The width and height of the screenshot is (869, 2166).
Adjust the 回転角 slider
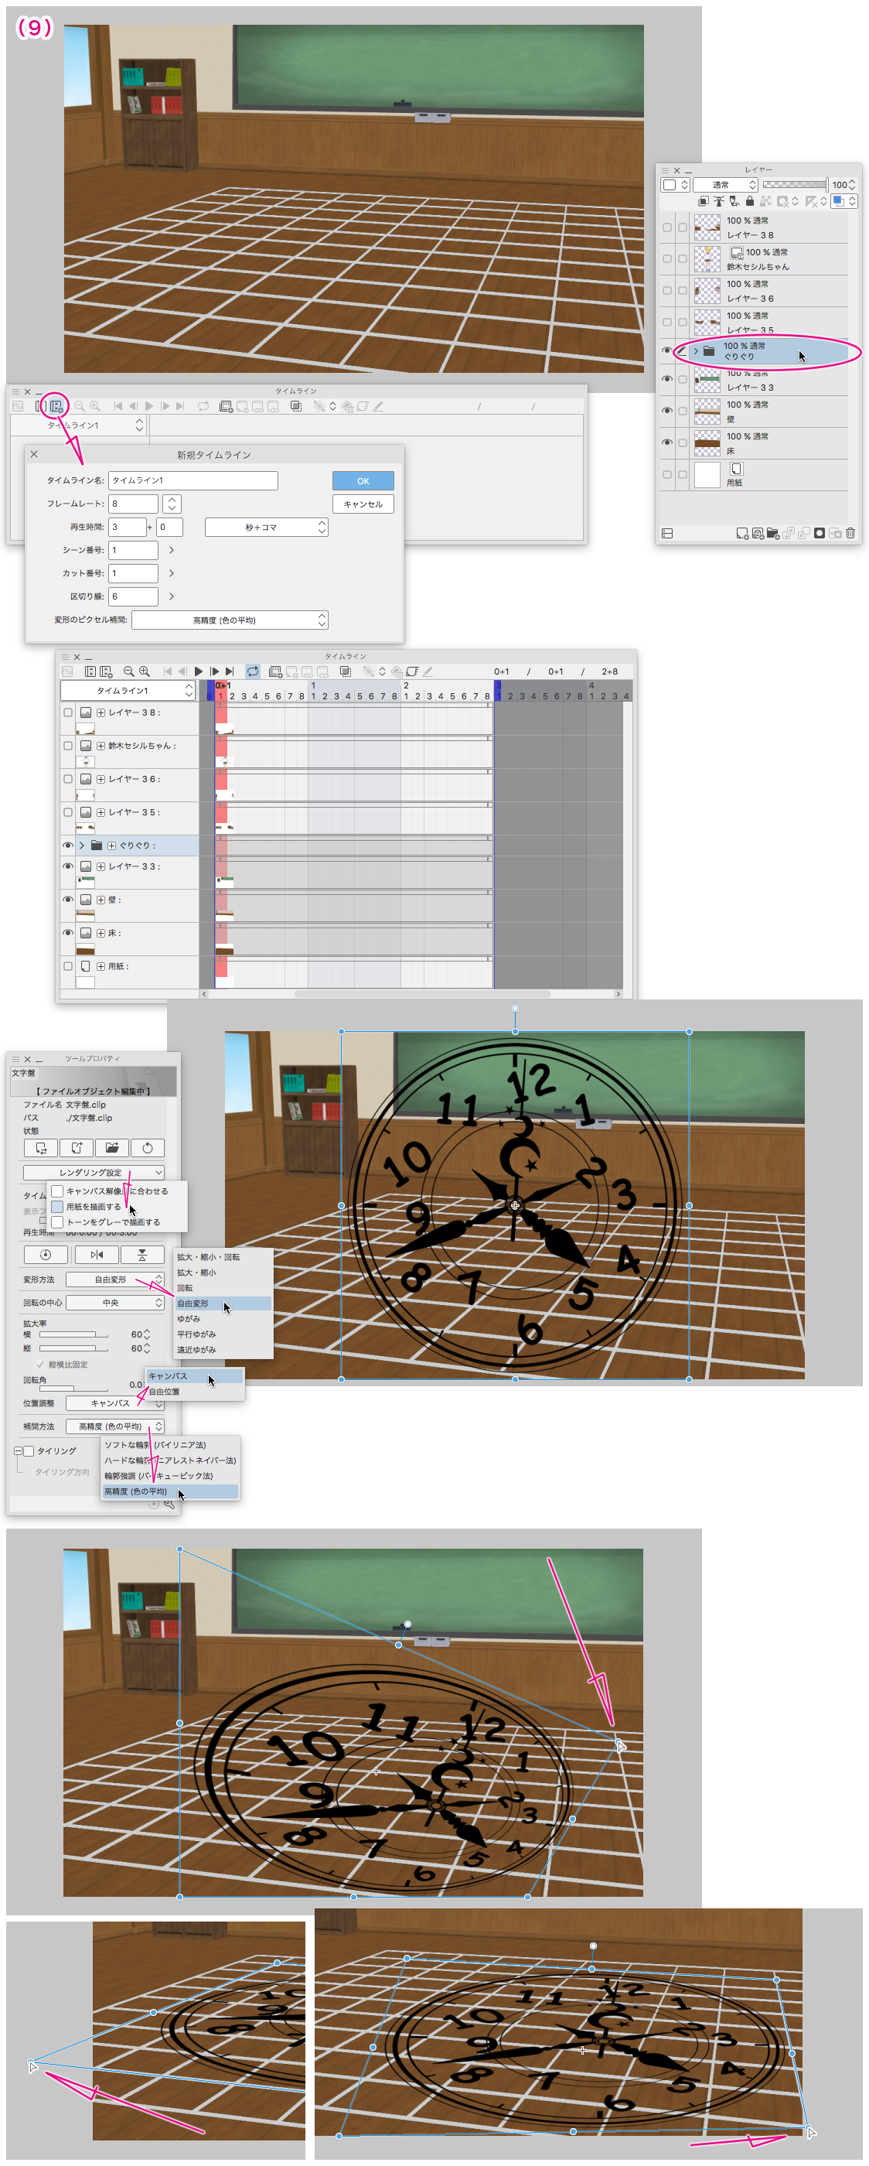coord(73,1387)
